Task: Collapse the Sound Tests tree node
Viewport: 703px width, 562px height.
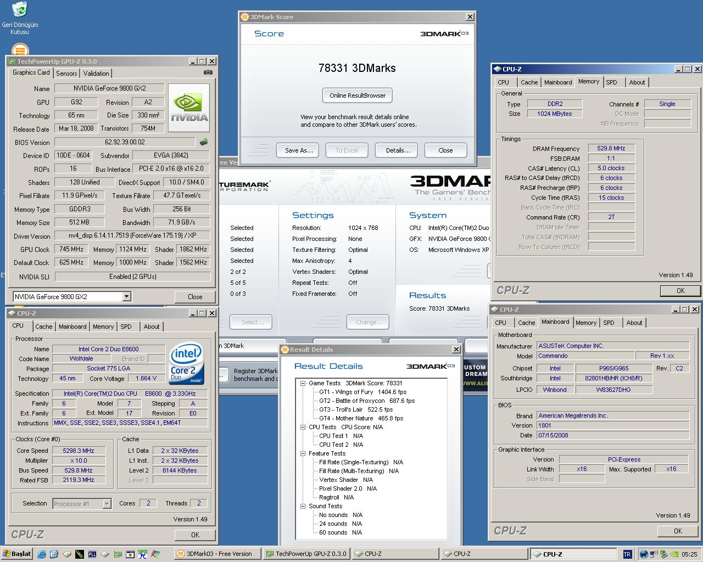Action: click(x=303, y=507)
